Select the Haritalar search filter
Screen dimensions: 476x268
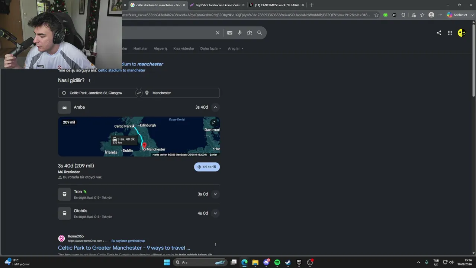(x=141, y=48)
